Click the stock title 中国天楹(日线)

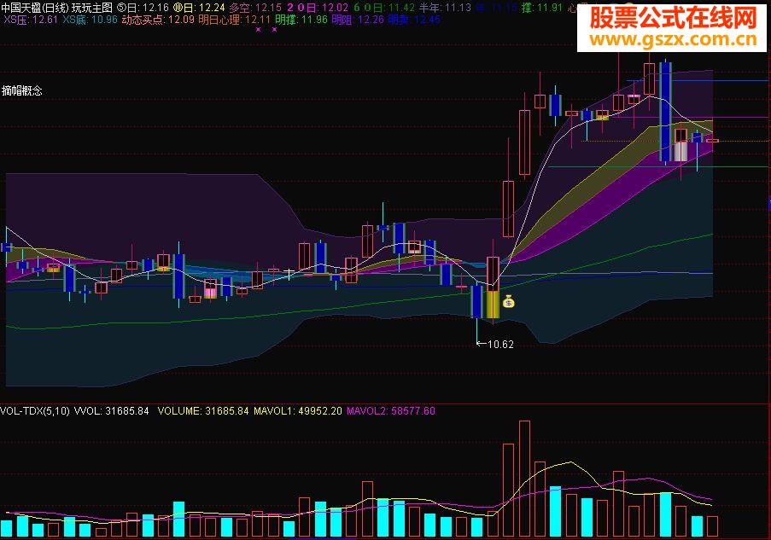(x=34, y=8)
